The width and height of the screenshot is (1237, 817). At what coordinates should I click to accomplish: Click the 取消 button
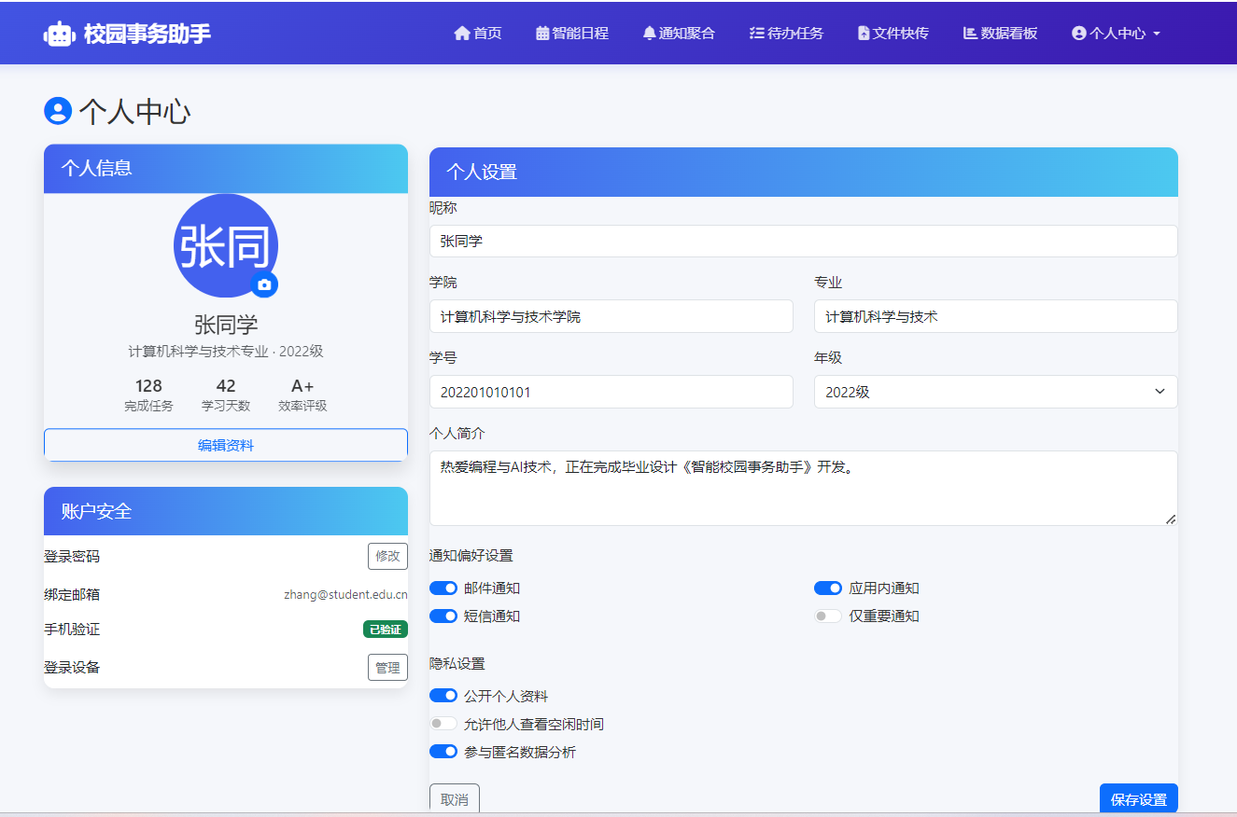point(454,797)
